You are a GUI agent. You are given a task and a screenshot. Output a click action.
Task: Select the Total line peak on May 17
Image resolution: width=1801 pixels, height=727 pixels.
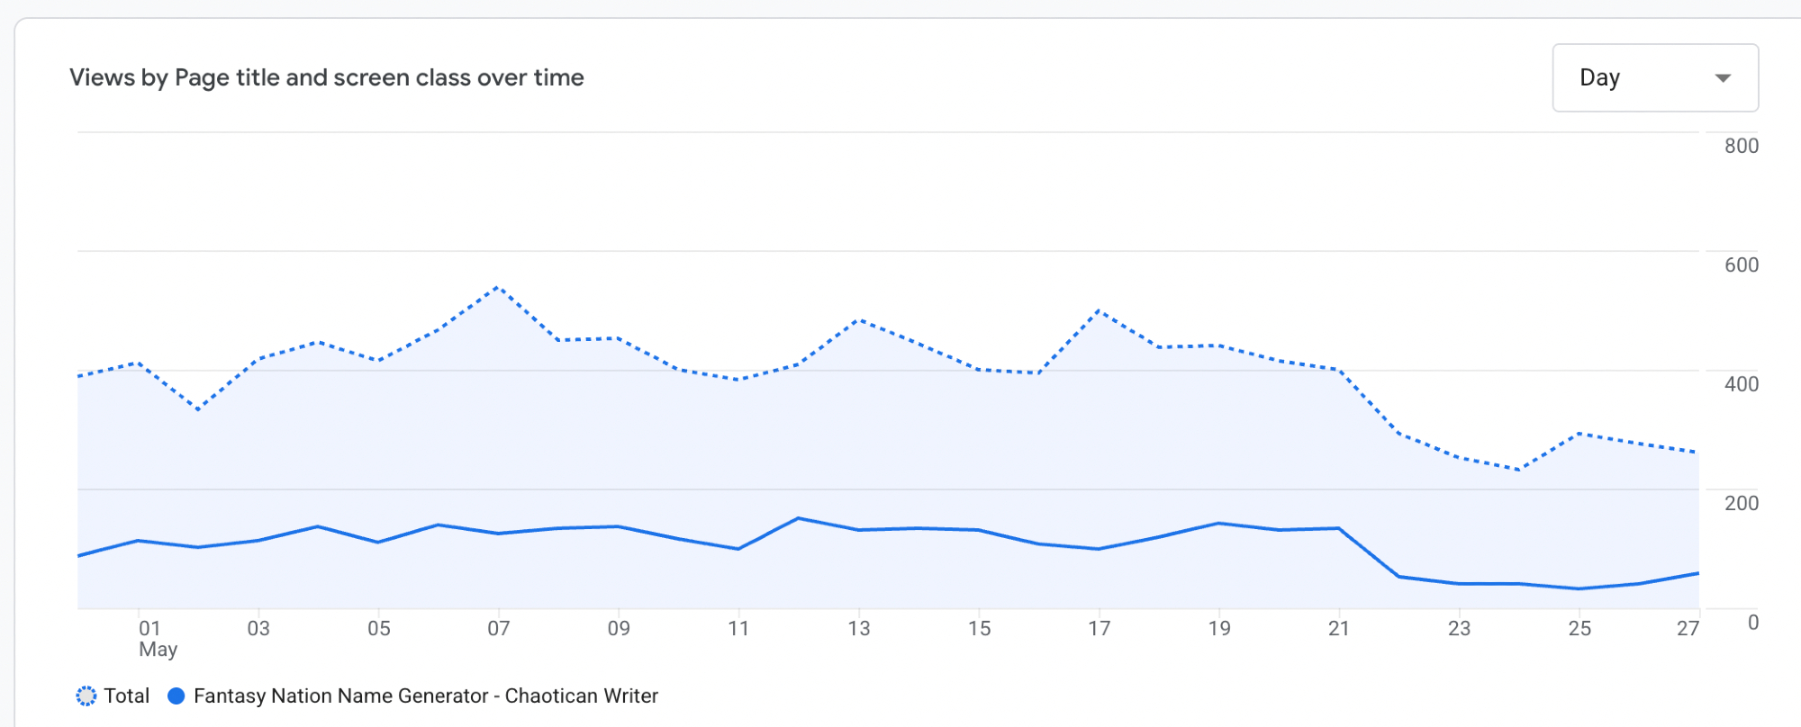click(1099, 311)
